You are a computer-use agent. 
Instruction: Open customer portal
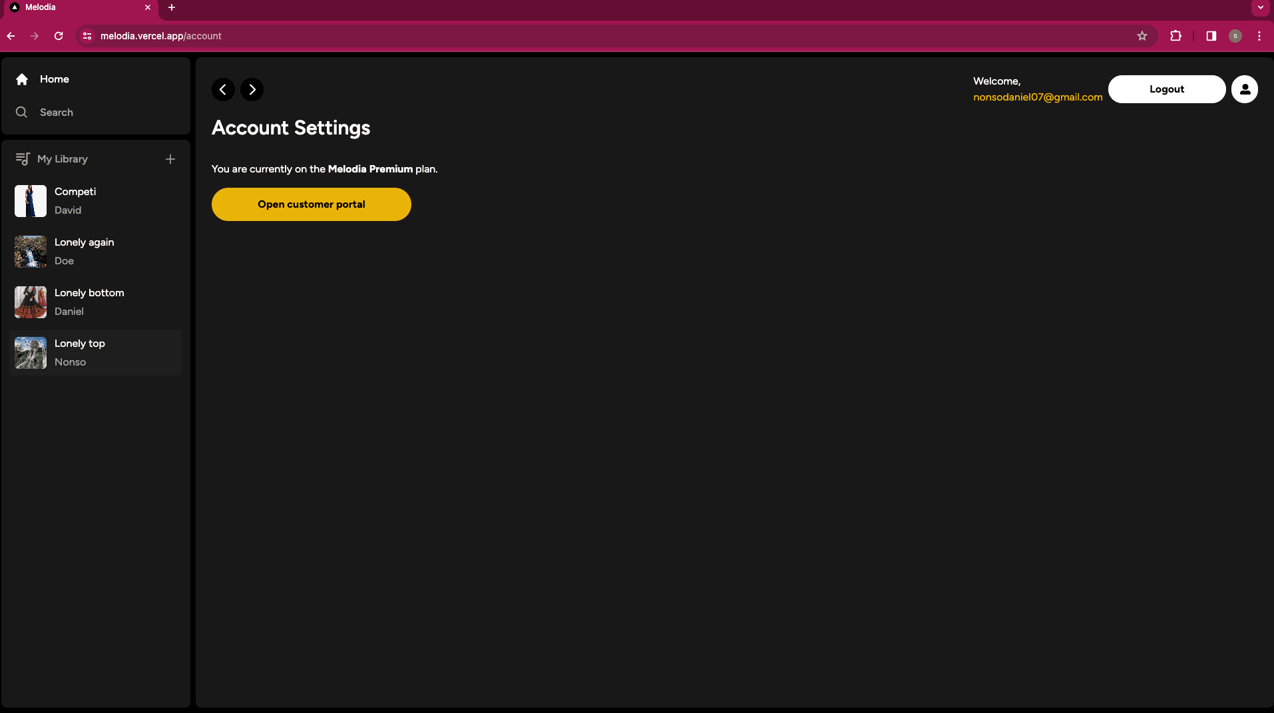click(x=311, y=204)
